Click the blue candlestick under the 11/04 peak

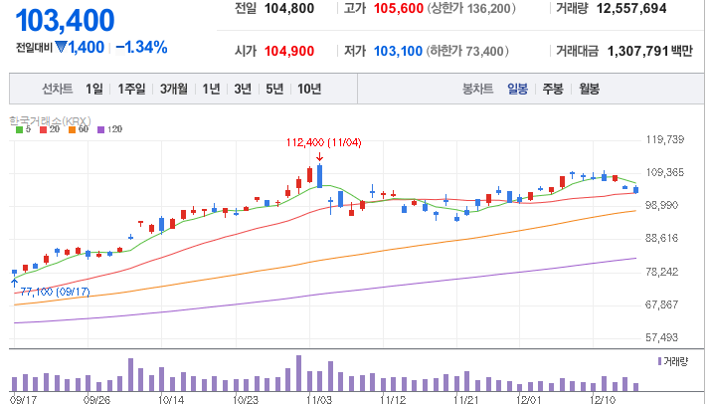click(x=319, y=176)
